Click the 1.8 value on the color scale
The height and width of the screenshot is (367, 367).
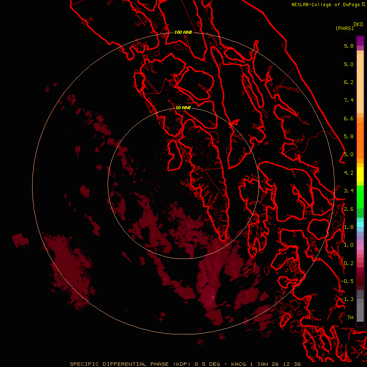coord(349,227)
